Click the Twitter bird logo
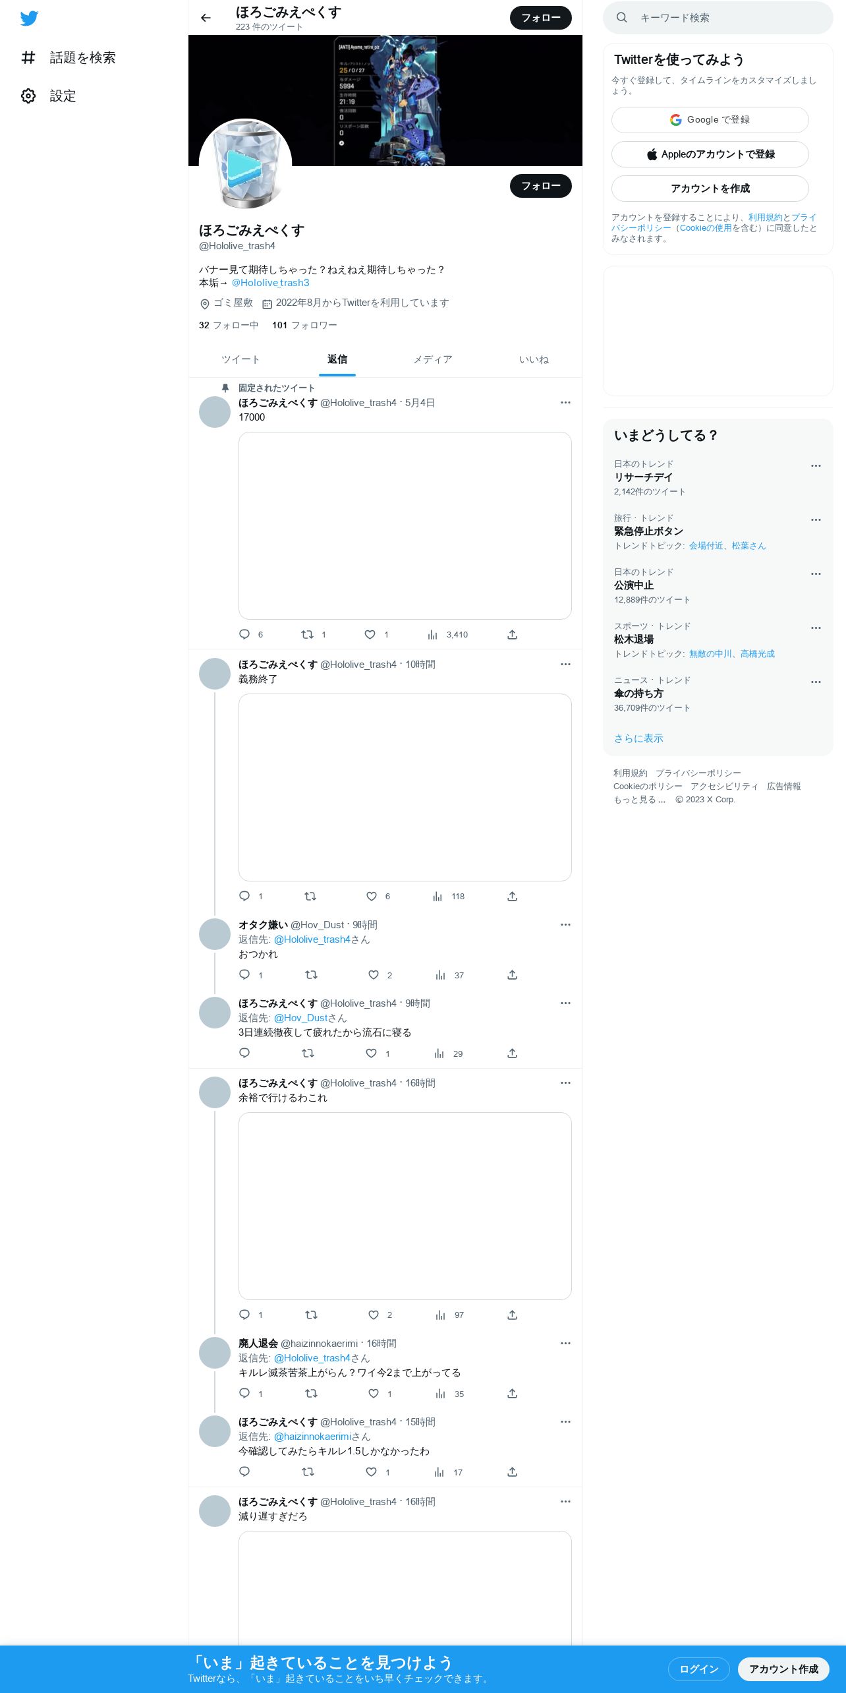This screenshot has height=1693, width=846. pos(29,18)
